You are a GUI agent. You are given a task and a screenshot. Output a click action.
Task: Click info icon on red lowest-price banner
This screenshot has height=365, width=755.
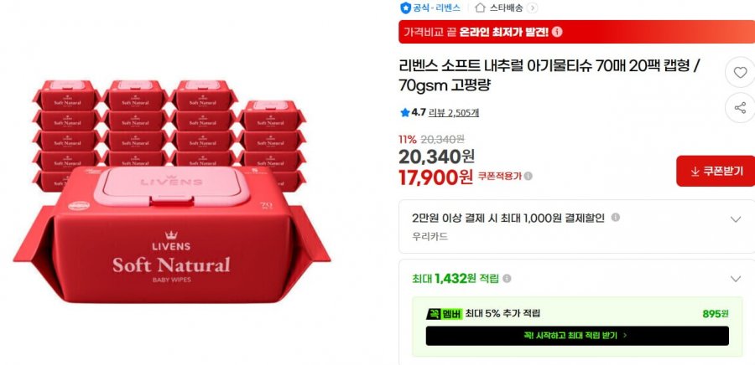(x=557, y=32)
